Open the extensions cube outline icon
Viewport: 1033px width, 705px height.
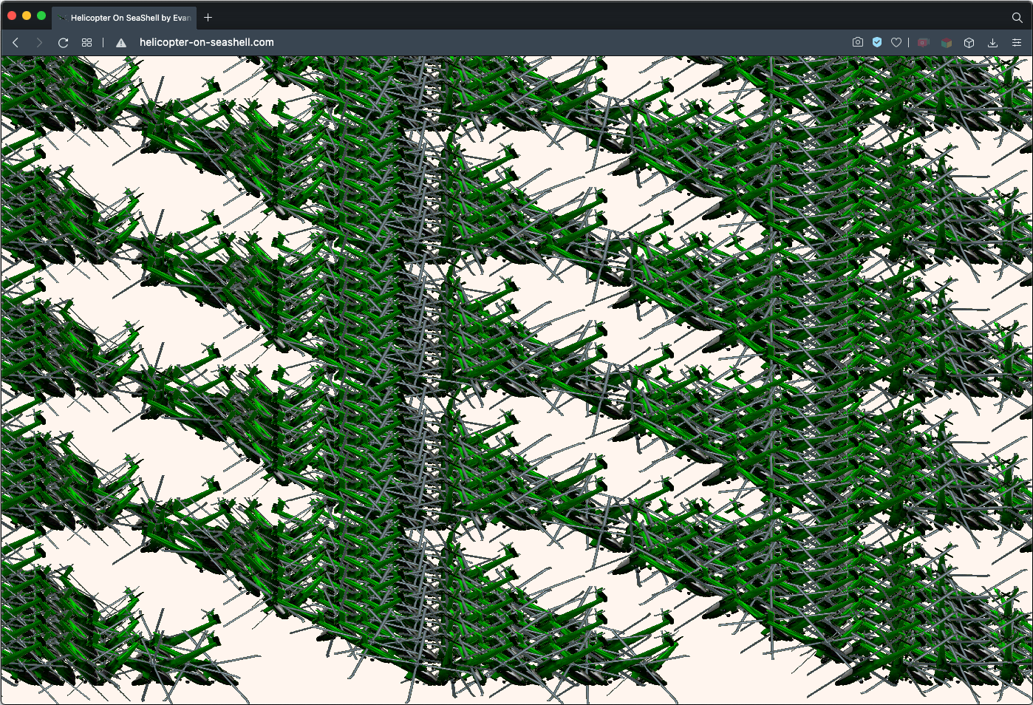pos(969,43)
